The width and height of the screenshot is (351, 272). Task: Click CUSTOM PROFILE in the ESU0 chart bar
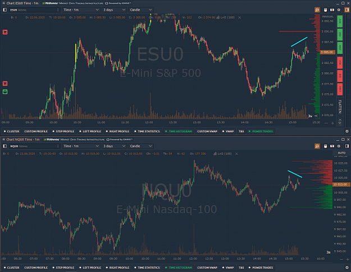(36, 131)
